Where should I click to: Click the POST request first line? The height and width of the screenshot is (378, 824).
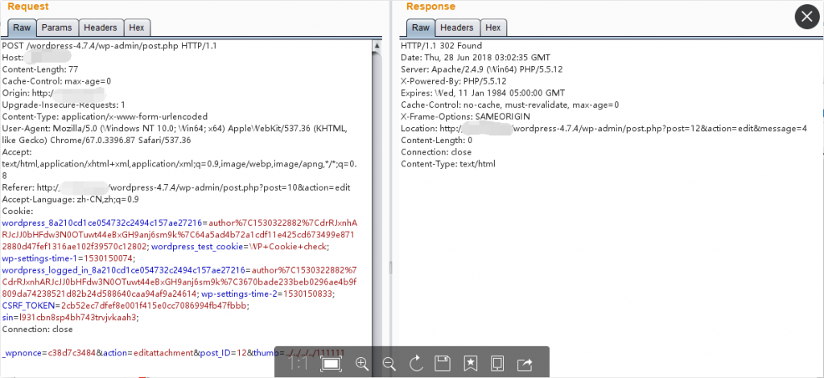coord(109,46)
